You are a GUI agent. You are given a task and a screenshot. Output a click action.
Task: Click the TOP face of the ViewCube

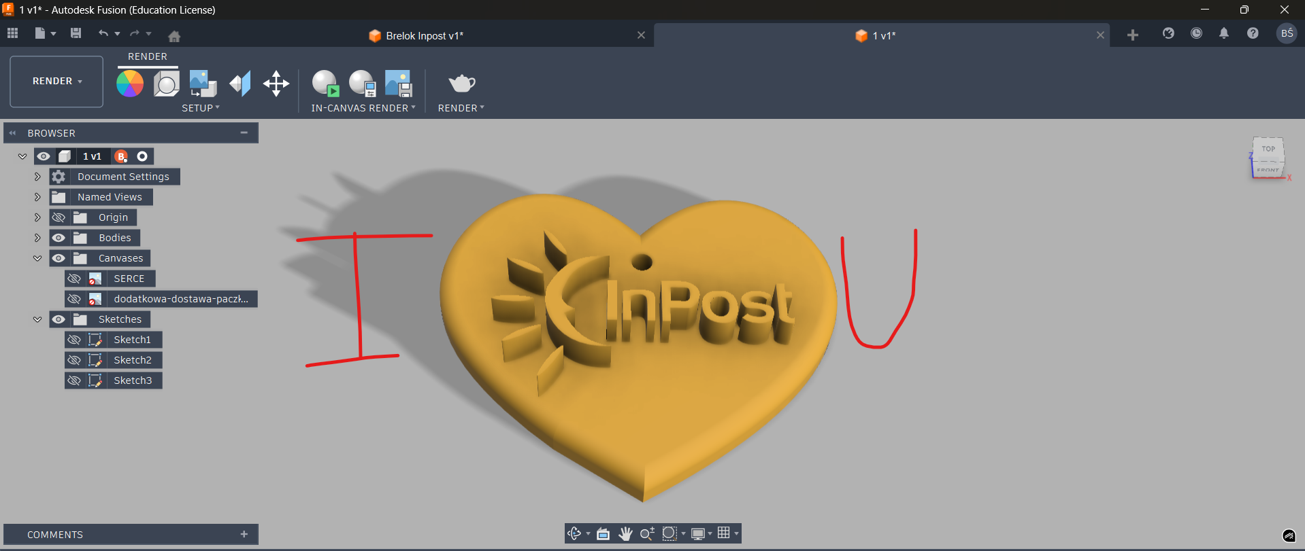[1268, 149]
